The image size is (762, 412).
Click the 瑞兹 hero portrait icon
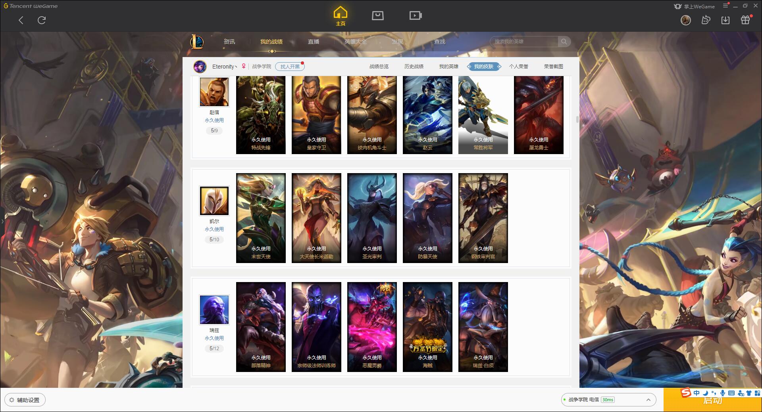[214, 310]
